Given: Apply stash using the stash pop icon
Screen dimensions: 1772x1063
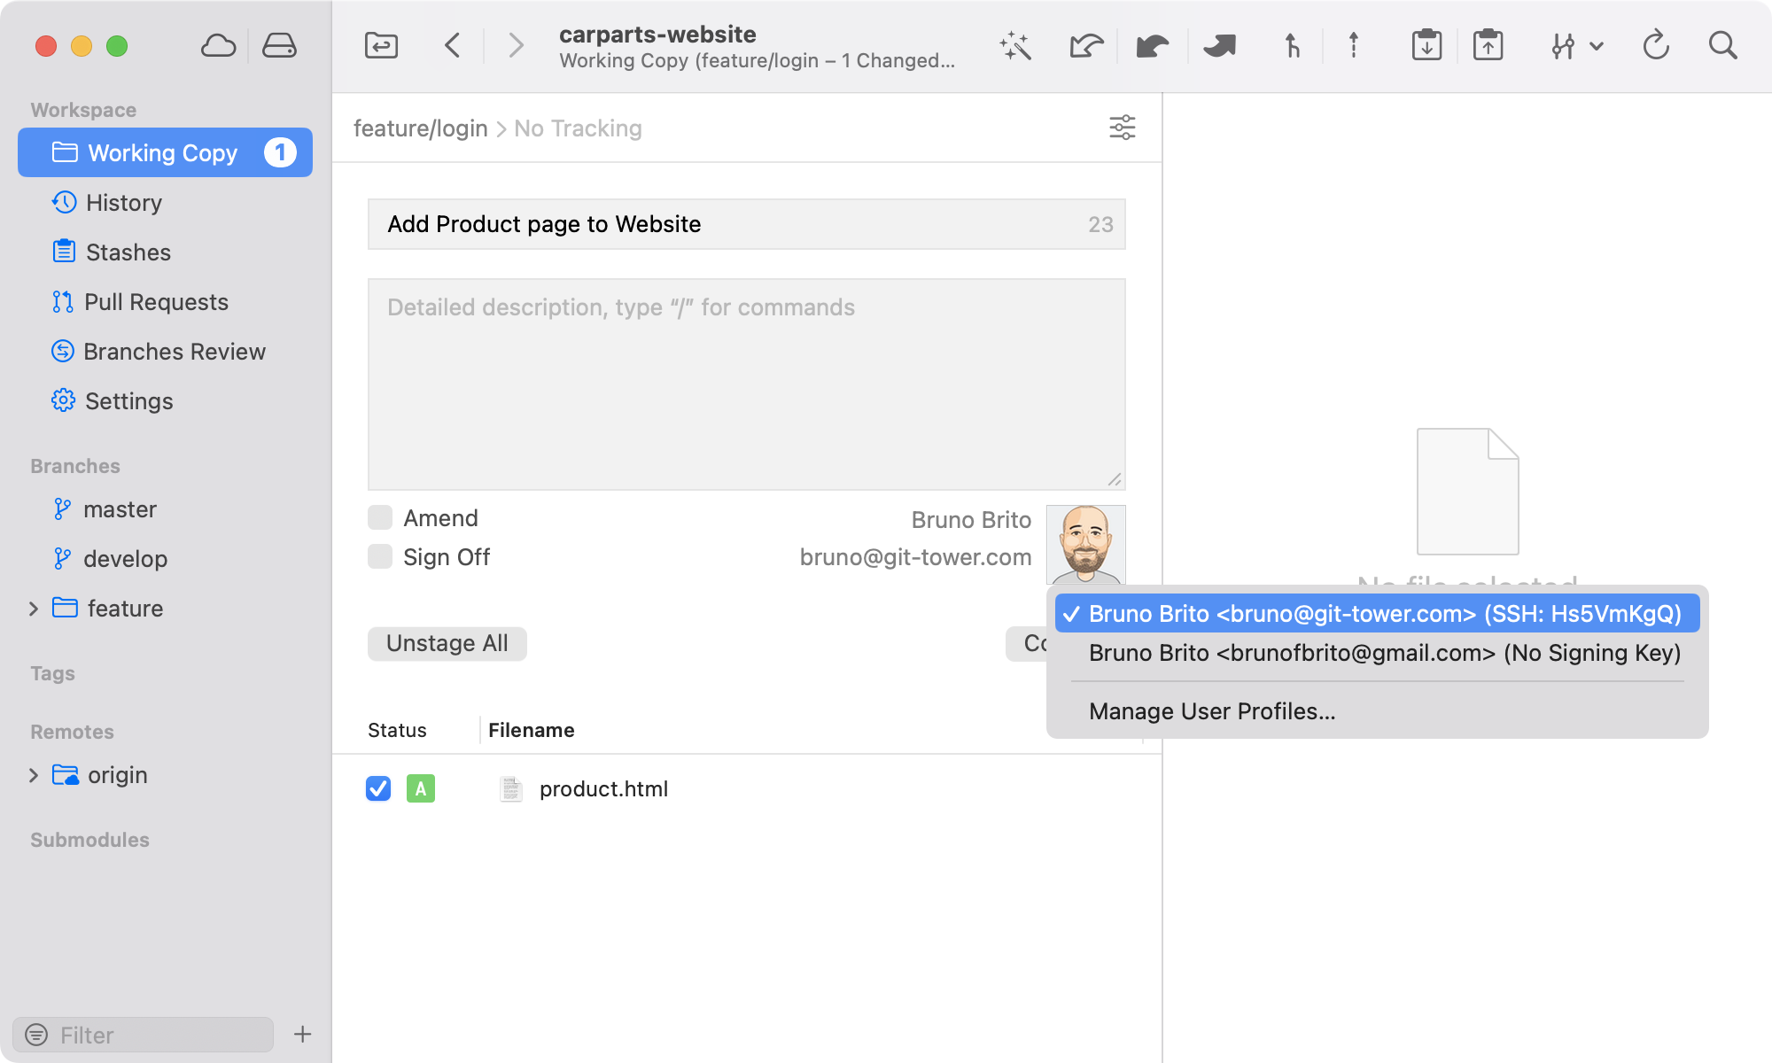Looking at the screenshot, I should coord(1489,45).
